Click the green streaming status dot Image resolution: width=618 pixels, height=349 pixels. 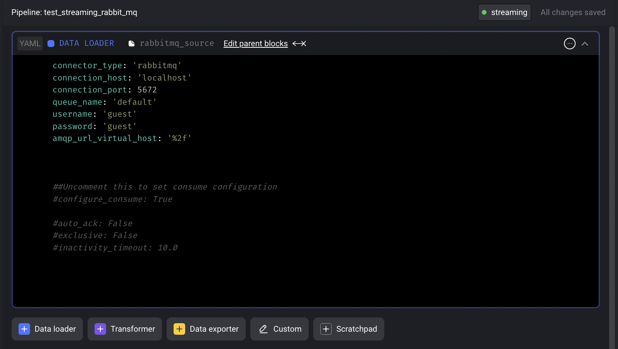click(x=484, y=12)
